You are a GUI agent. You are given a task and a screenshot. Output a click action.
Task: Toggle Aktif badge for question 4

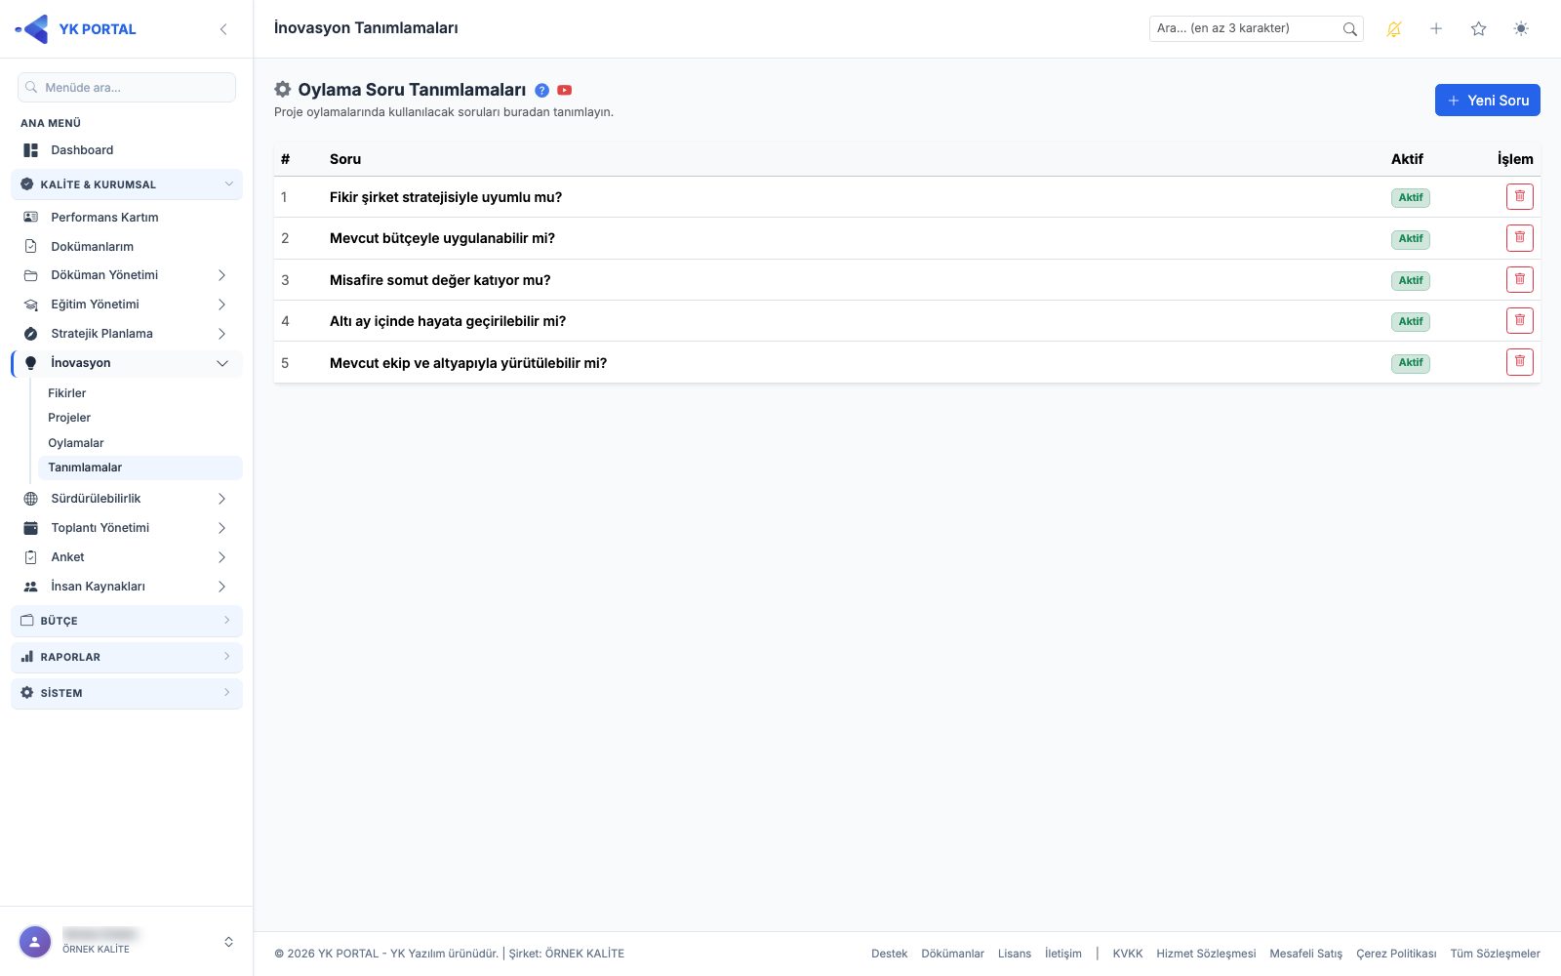tap(1410, 321)
